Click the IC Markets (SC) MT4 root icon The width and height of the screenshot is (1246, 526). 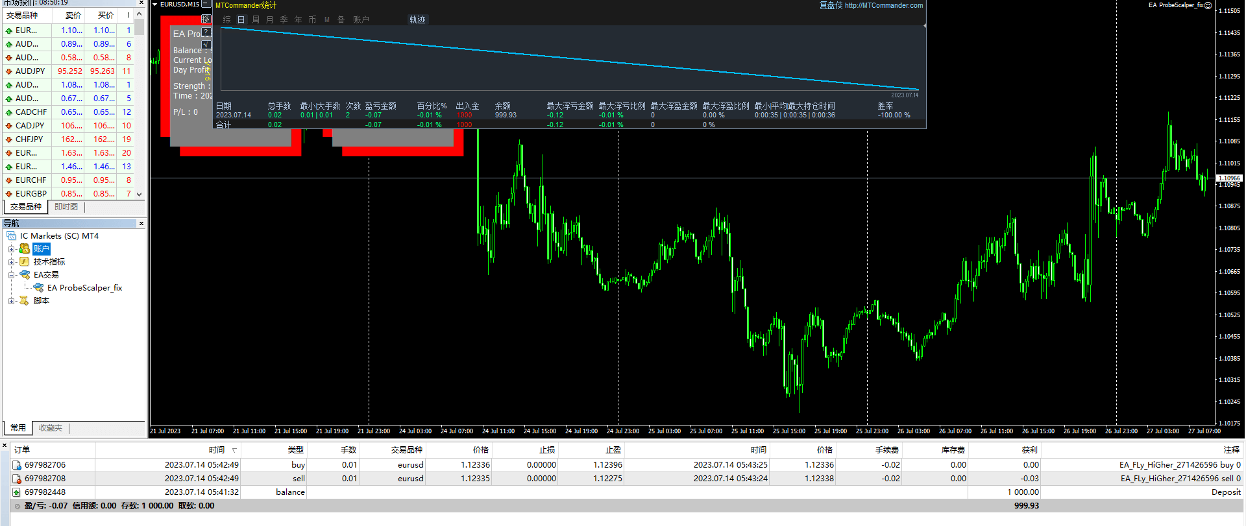[x=11, y=236]
